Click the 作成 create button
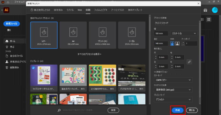 click(177, 110)
